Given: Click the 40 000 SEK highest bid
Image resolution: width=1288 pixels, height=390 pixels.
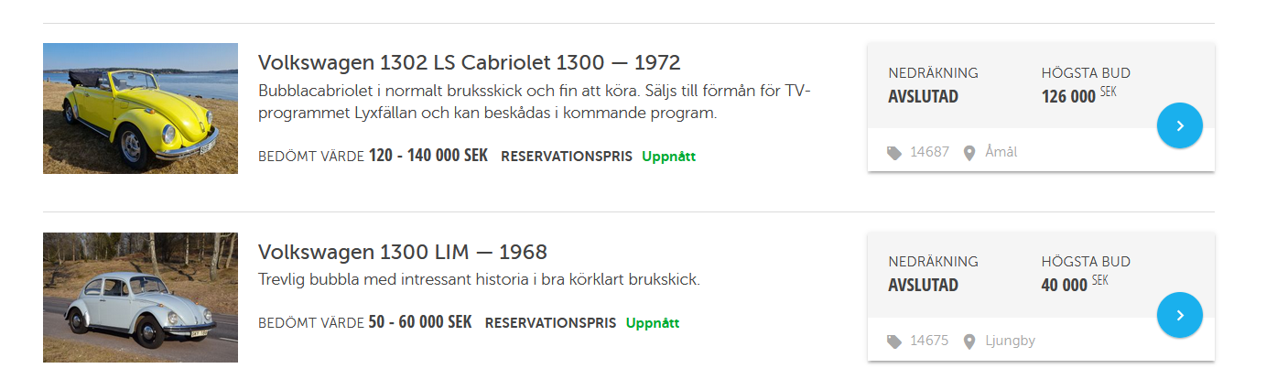Looking at the screenshot, I should tap(1073, 285).
